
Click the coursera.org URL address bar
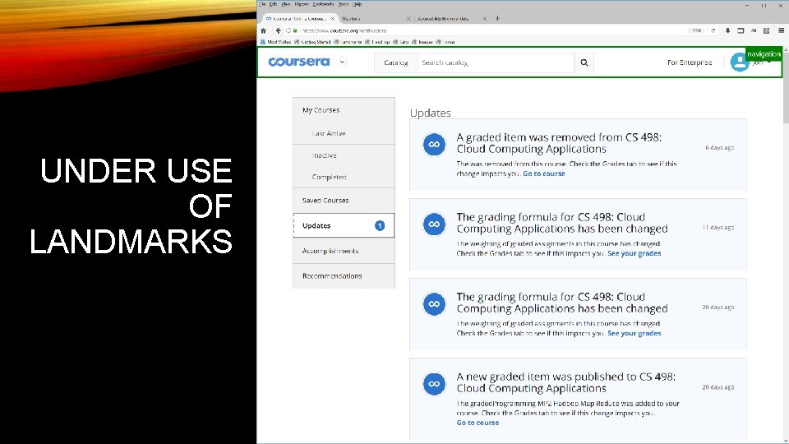[x=493, y=30]
